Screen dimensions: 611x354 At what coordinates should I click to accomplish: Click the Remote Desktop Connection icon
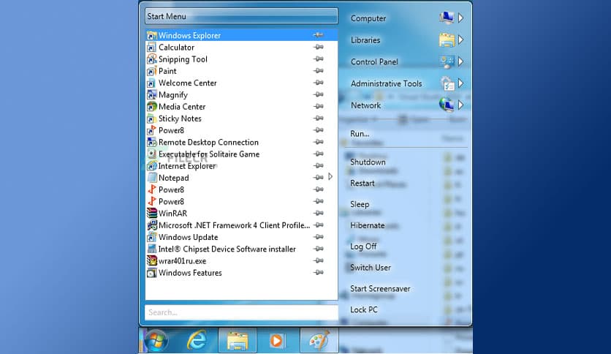[151, 143]
